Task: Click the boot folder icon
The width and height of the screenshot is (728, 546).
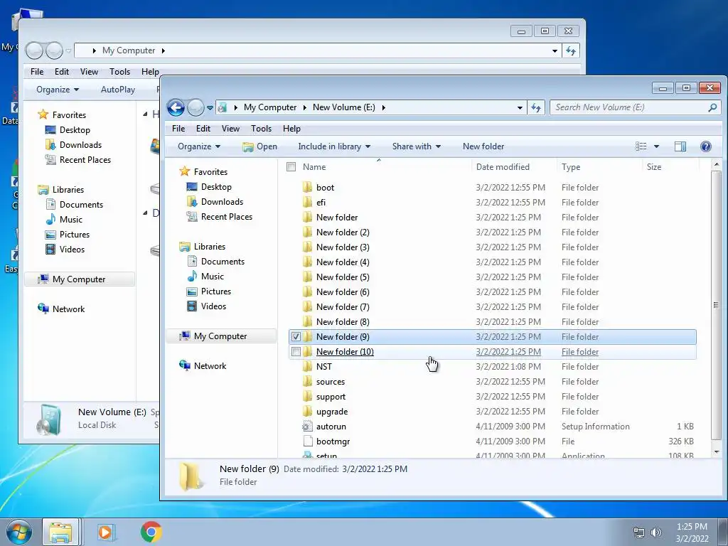Action: click(307, 188)
